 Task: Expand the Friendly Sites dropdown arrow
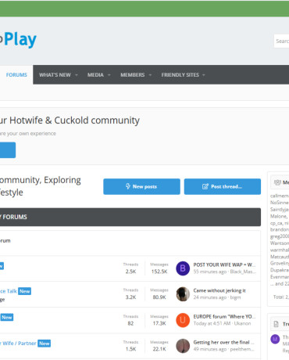pos(204,75)
